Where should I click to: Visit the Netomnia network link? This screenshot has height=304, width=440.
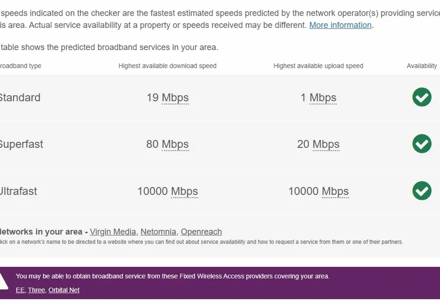pos(158,231)
